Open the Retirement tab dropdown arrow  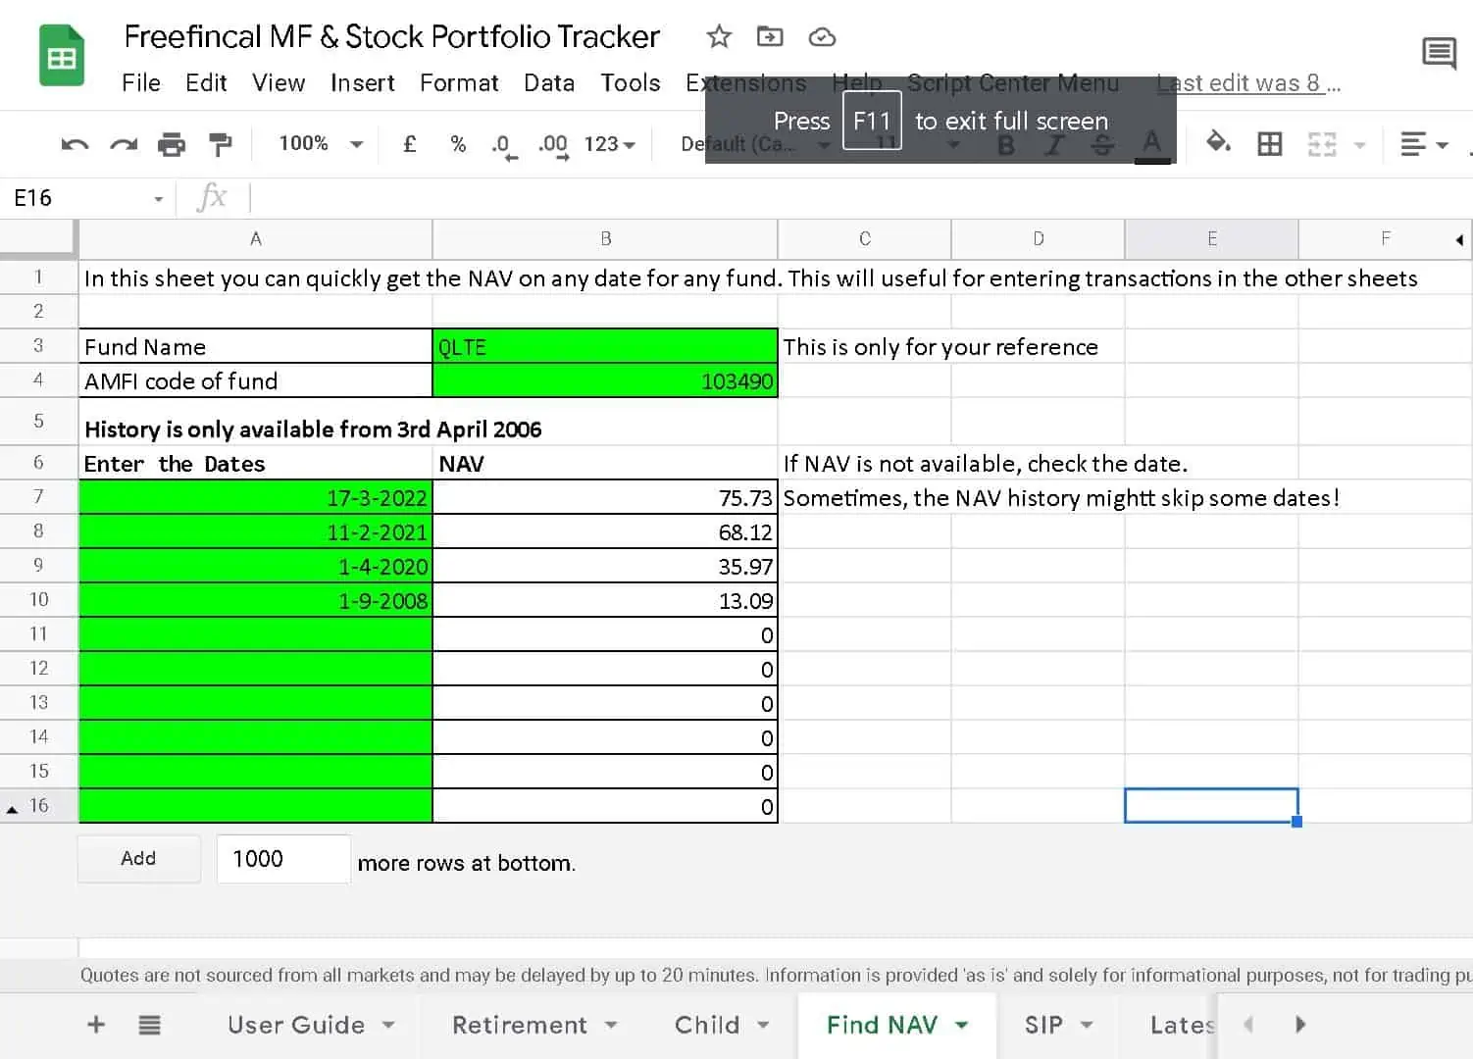pos(611,1025)
